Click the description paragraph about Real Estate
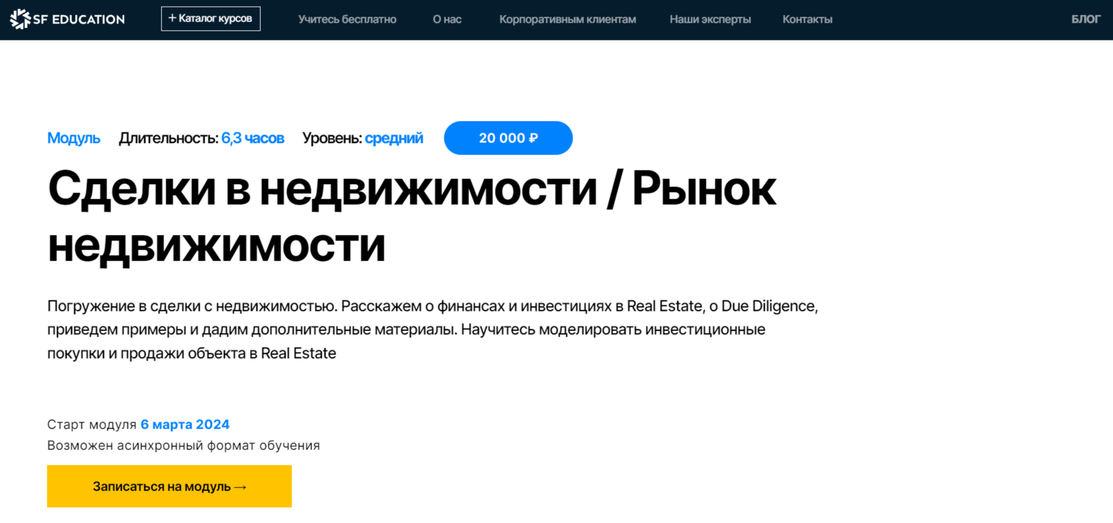Image resolution: width=1113 pixels, height=523 pixels. coord(433,329)
